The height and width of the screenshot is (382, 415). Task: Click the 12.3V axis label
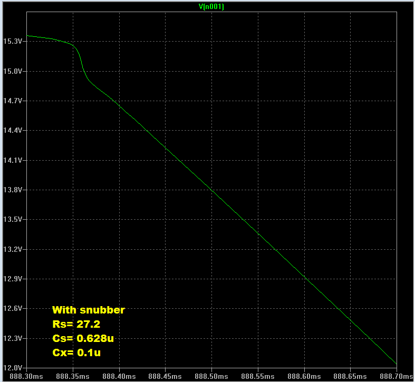(13, 338)
